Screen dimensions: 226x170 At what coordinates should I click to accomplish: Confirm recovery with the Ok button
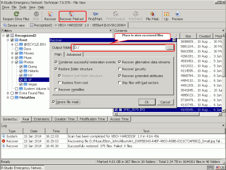tap(147, 102)
